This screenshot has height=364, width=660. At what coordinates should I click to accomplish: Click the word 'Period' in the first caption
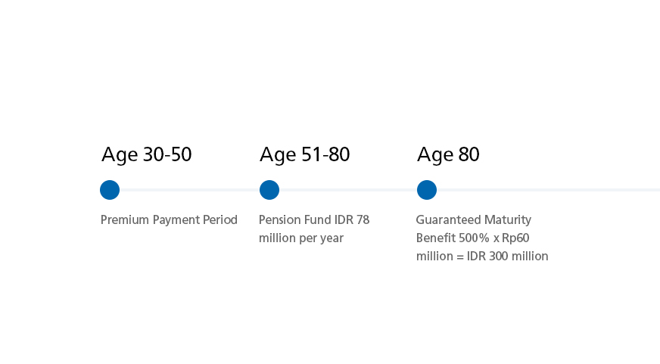click(220, 220)
